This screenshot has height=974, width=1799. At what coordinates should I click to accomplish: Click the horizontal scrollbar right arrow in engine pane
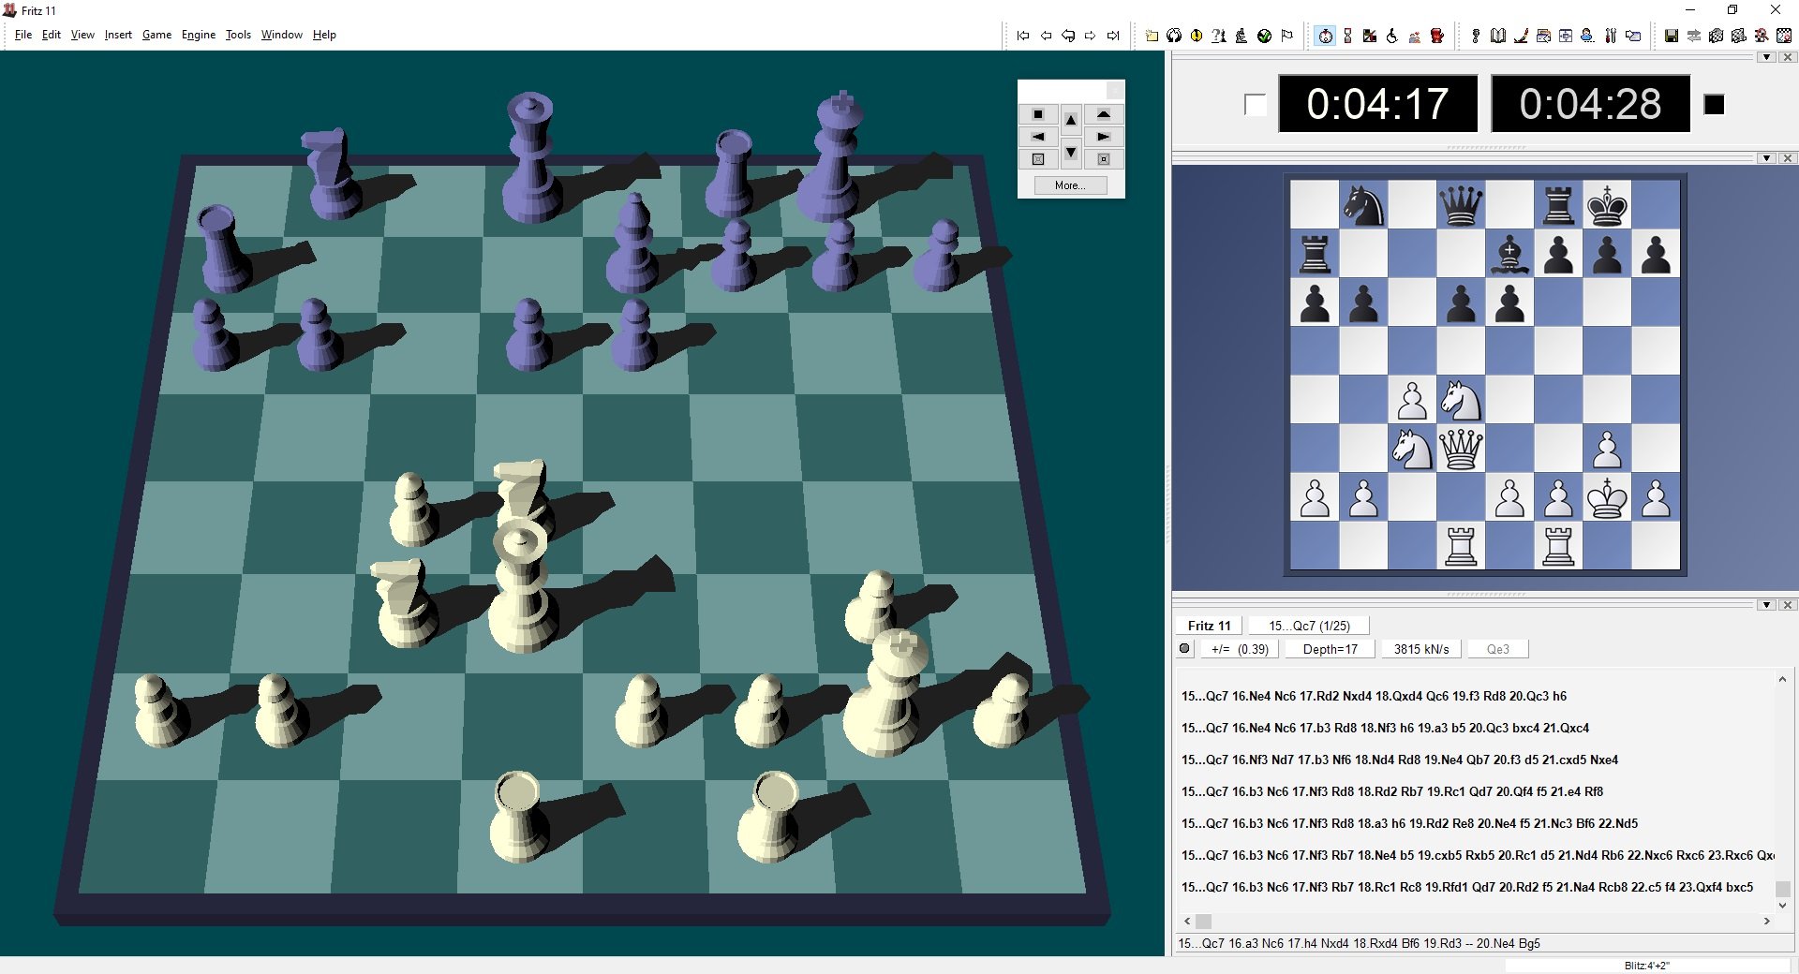click(1767, 922)
